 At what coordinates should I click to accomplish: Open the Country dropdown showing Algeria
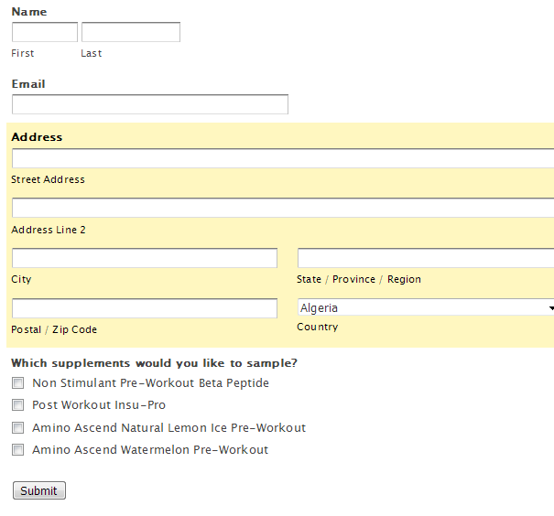tap(426, 307)
